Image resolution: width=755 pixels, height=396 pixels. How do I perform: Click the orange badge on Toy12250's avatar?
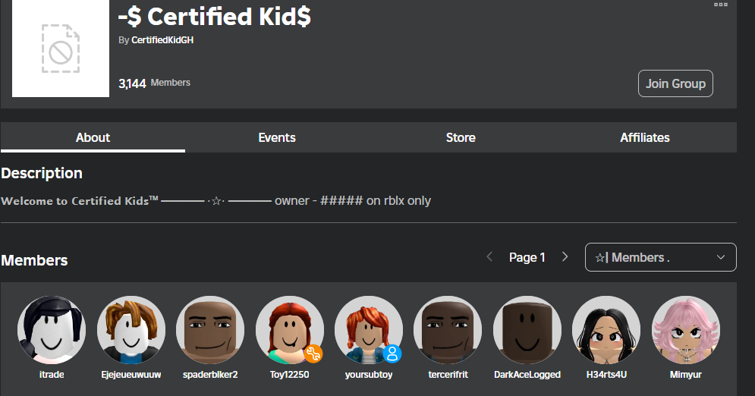[313, 353]
